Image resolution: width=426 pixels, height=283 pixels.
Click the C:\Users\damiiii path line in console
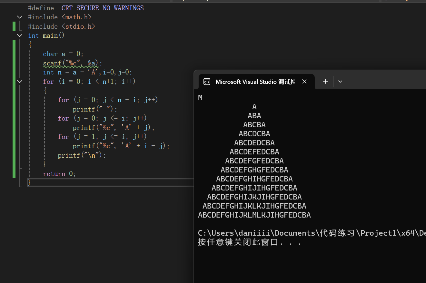pos(312,233)
